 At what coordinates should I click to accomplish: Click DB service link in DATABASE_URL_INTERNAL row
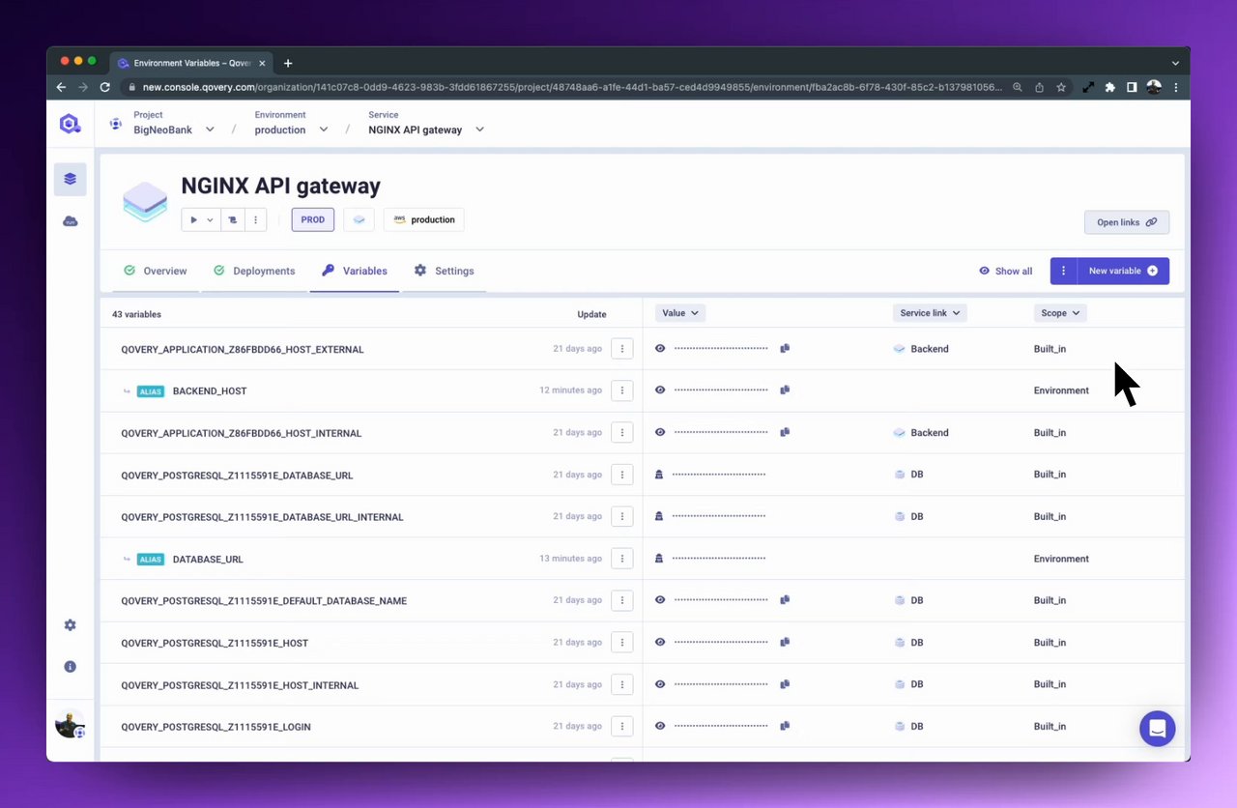[908, 517]
